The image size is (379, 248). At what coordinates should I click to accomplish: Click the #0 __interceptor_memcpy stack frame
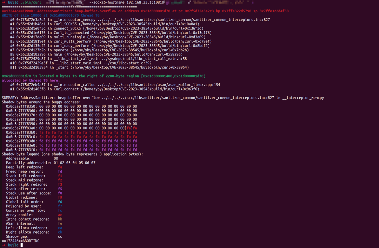tap(140, 20)
